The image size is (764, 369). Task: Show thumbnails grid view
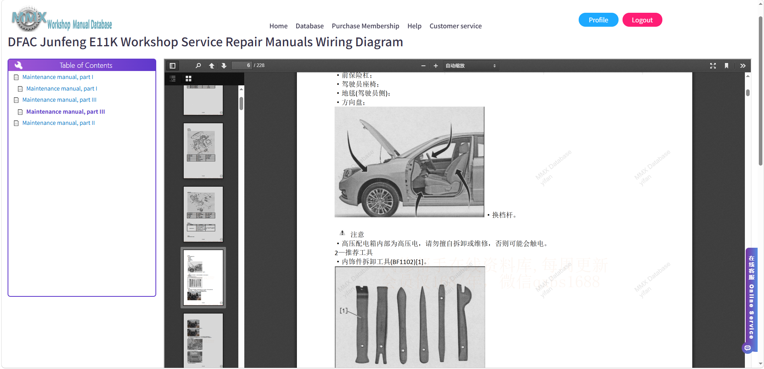[189, 79]
